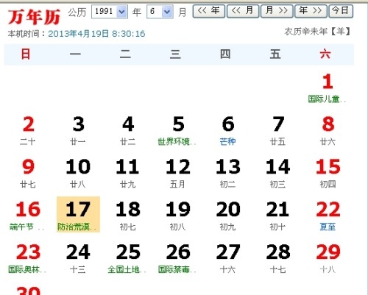Go to previous year button
368x295 pixels.
point(209,11)
